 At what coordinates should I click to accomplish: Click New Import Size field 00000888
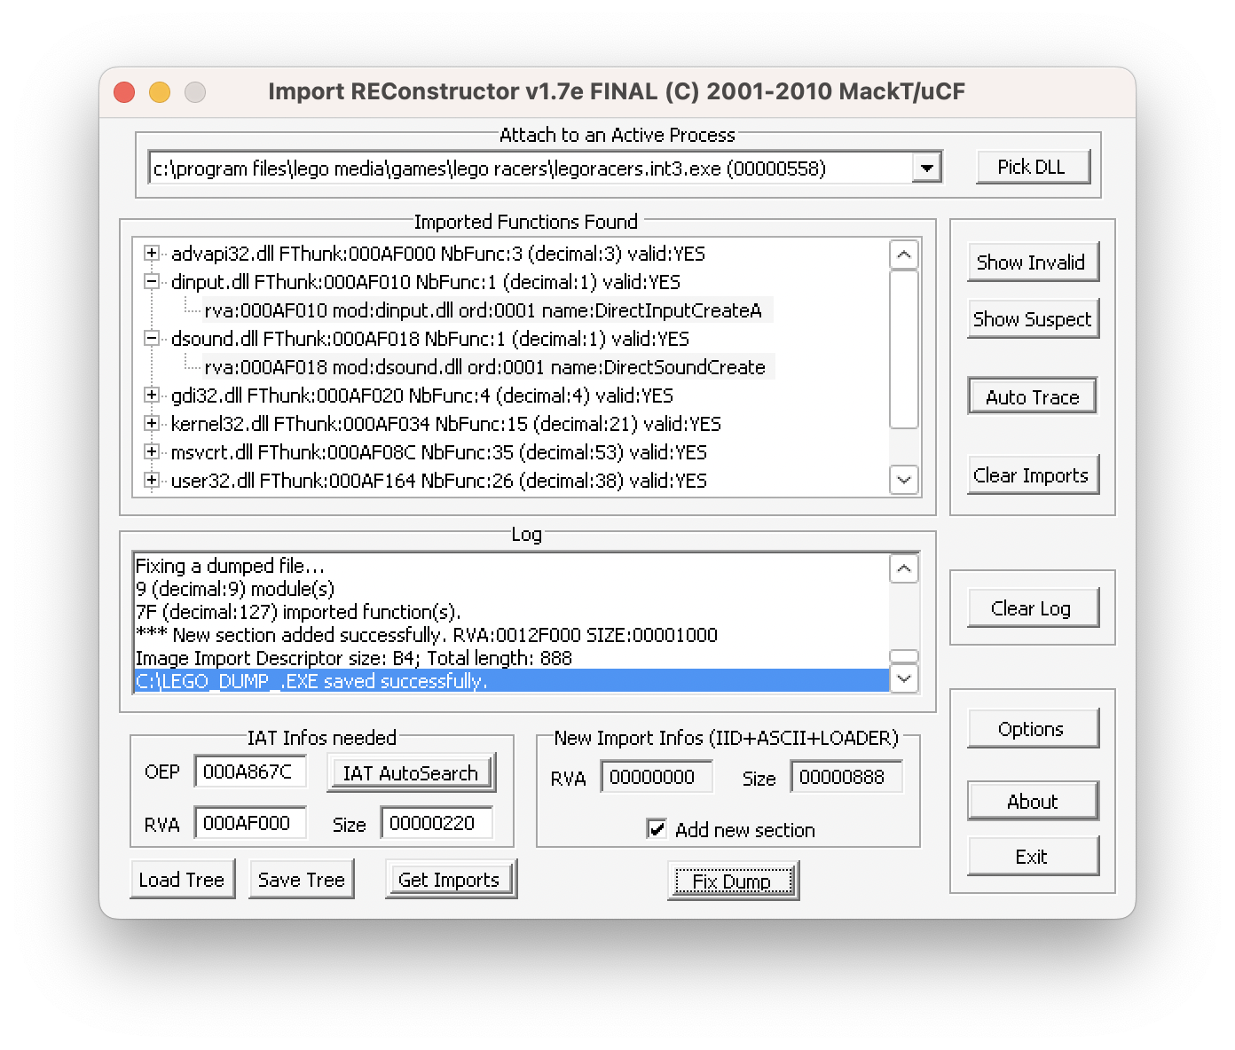[x=846, y=777]
